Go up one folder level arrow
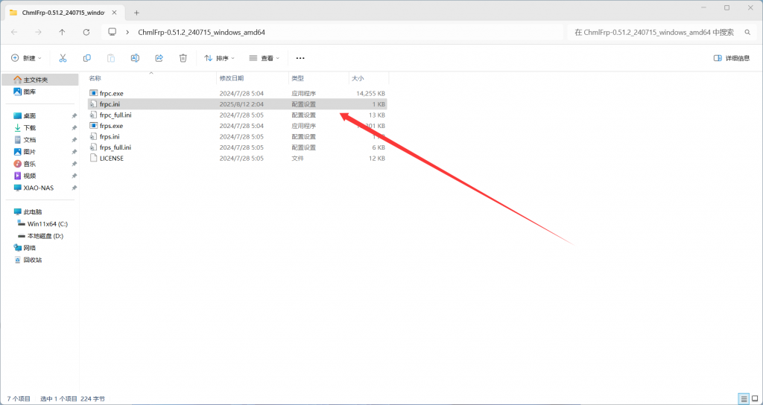 (62, 32)
